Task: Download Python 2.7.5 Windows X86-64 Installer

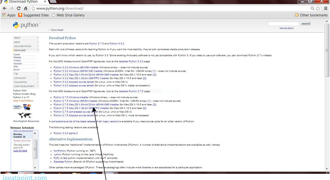Action: 75,101
